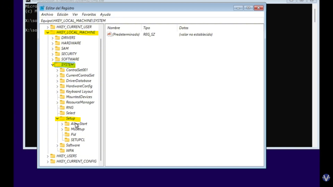Click the tree pane vertical scrollbar
Screen dimensions: 333x187
click(x=101, y=97)
